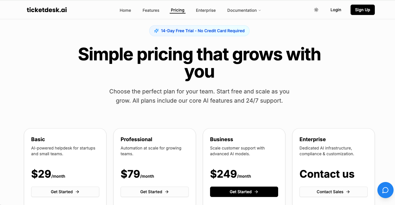Open the chat support bubble
The image size is (395, 205).
[x=385, y=190]
